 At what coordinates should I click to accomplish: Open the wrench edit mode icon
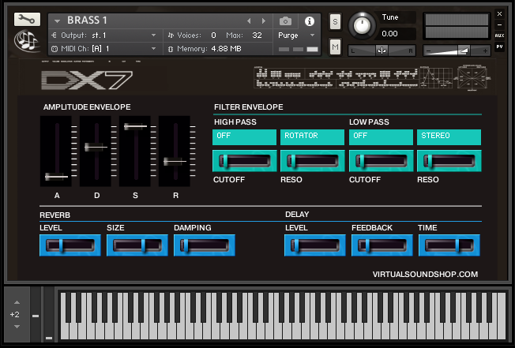[27, 20]
